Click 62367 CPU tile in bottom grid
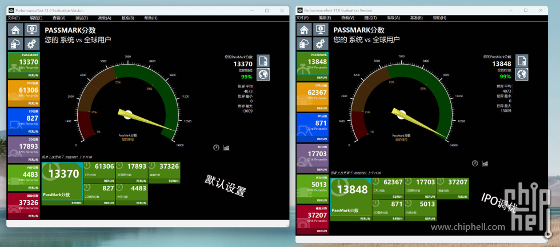Viewport: 560px width, 247px height. click(x=388, y=188)
